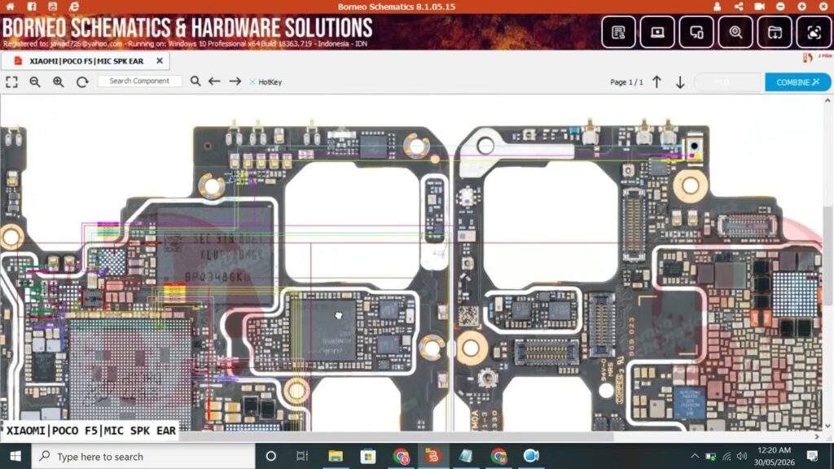This screenshot has height=469, width=834.
Task: Open the Windows Start menu
Action: (15, 456)
